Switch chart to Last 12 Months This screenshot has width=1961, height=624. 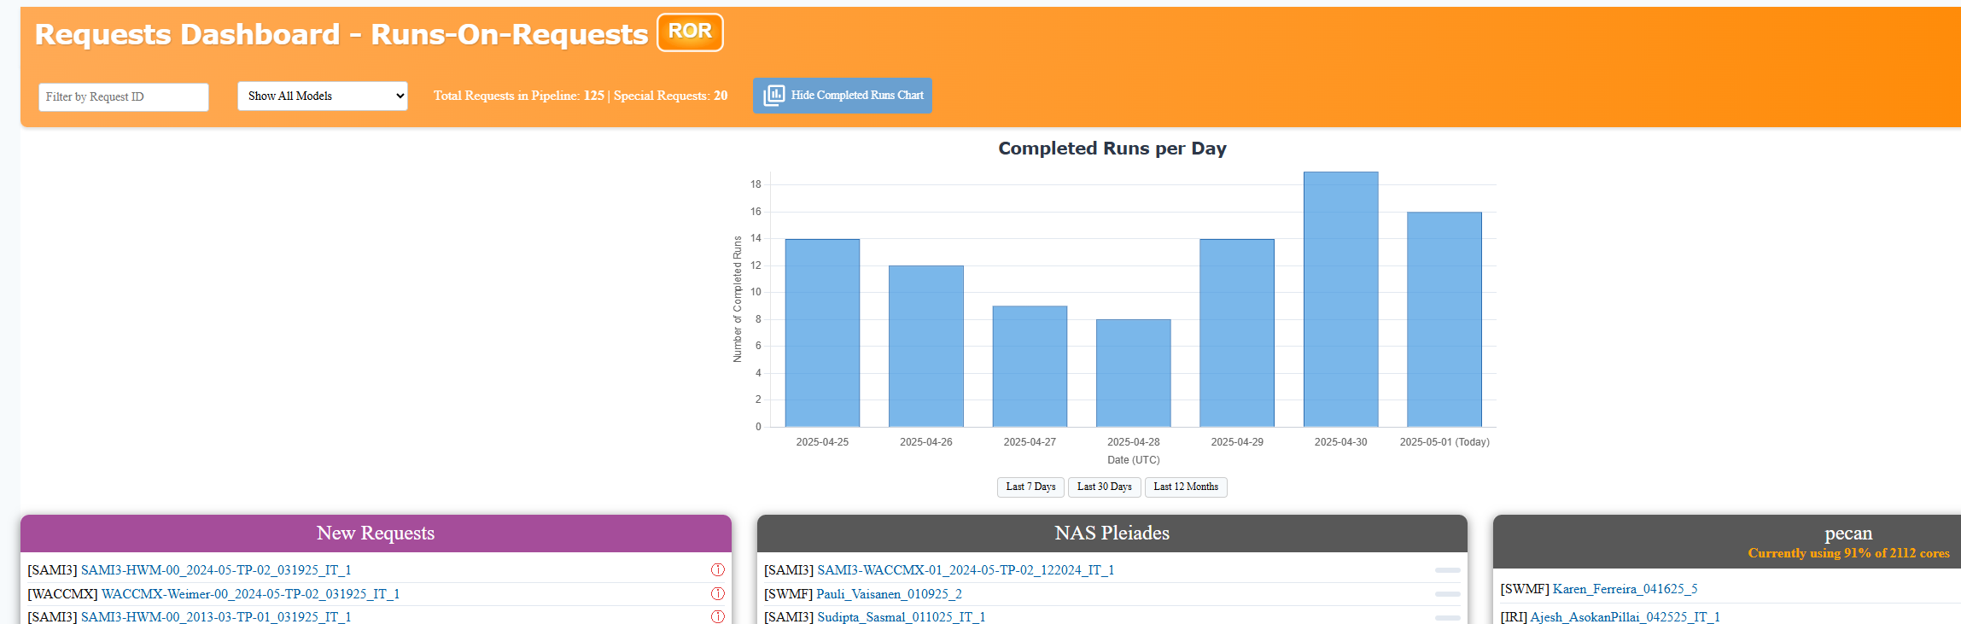[1185, 487]
